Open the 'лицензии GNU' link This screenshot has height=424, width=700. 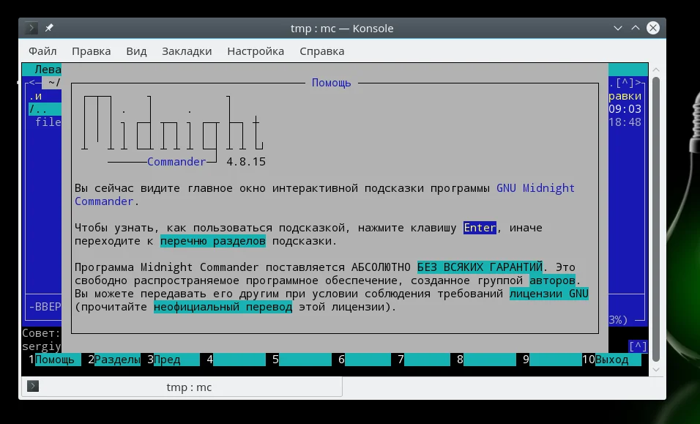click(549, 294)
